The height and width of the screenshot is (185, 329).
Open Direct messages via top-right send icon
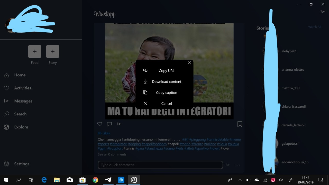[323, 12]
